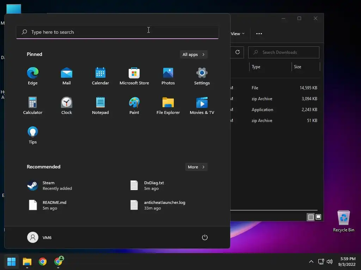Open recommended Steam app
This screenshot has height=270, width=361.
pyautogui.click(x=50, y=186)
